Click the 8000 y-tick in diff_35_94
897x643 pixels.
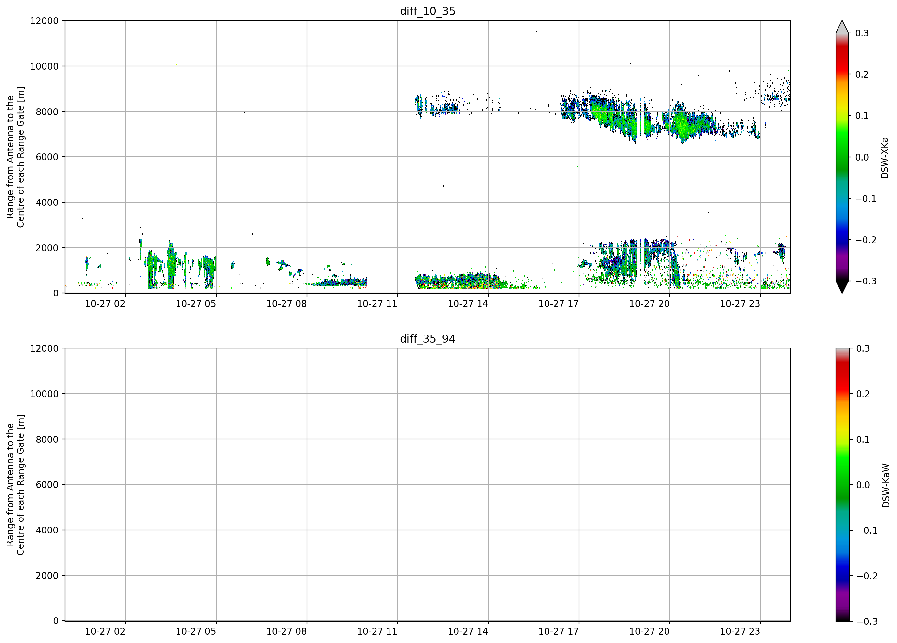click(x=47, y=440)
